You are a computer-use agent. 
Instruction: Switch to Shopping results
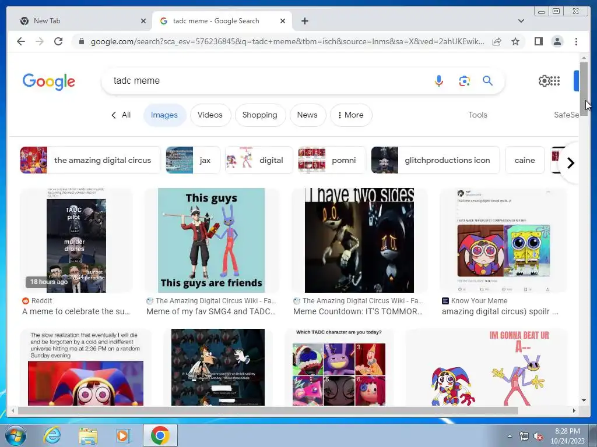pos(259,115)
